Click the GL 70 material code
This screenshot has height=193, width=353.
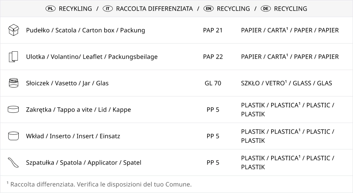(213, 83)
